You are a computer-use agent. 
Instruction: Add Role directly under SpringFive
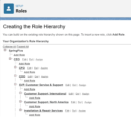click(19, 55)
